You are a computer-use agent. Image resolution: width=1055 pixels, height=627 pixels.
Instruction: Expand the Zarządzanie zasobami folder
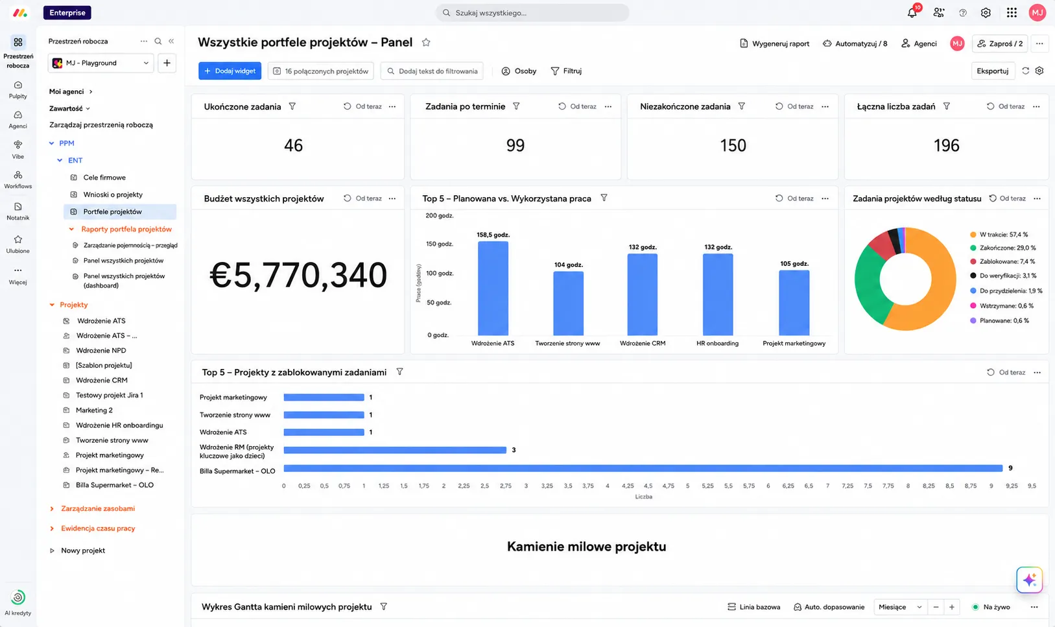coord(52,509)
